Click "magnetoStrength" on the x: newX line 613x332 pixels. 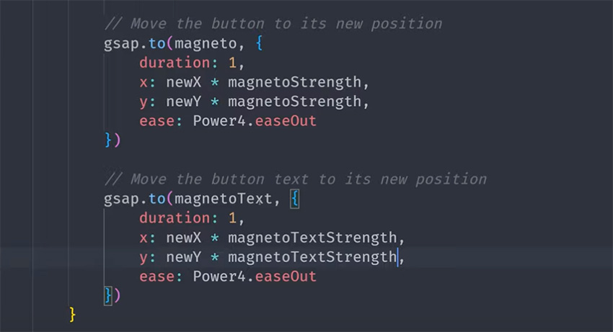[x=294, y=82]
